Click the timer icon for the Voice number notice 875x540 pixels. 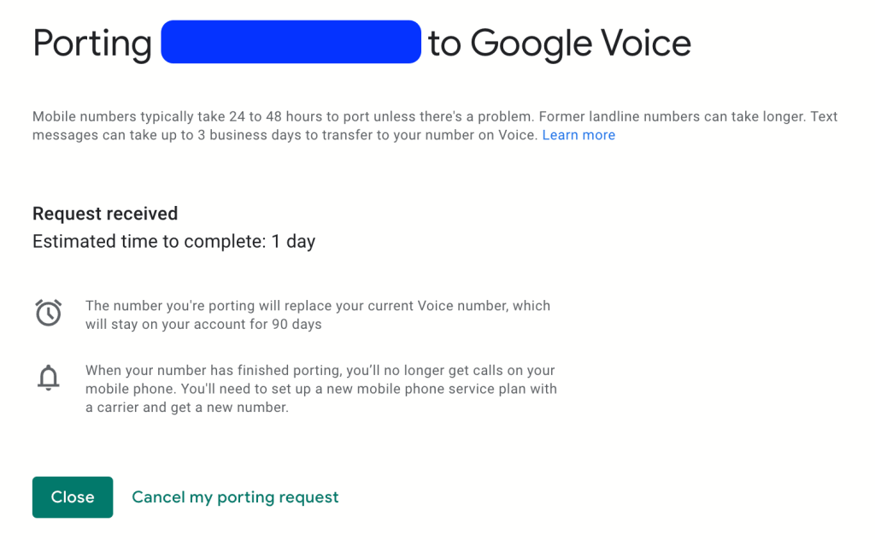click(x=49, y=313)
